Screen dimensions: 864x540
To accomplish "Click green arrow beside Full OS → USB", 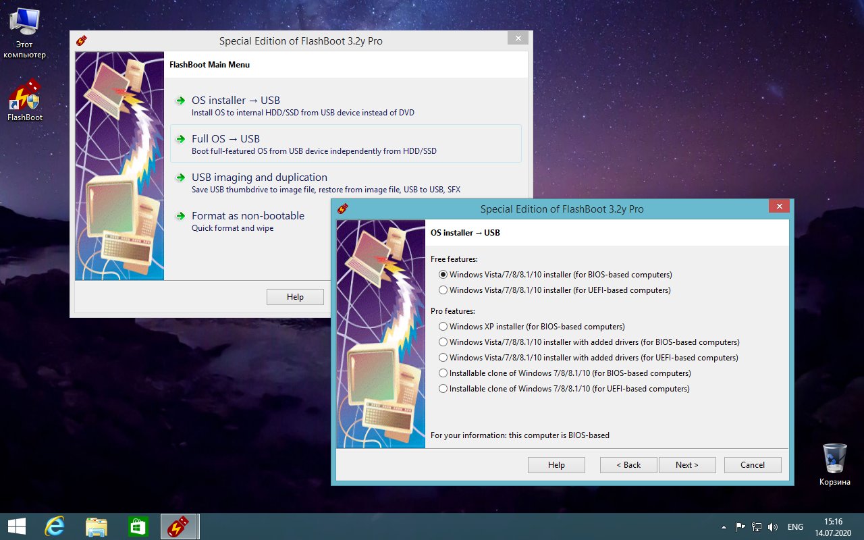I will click(180, 139).
